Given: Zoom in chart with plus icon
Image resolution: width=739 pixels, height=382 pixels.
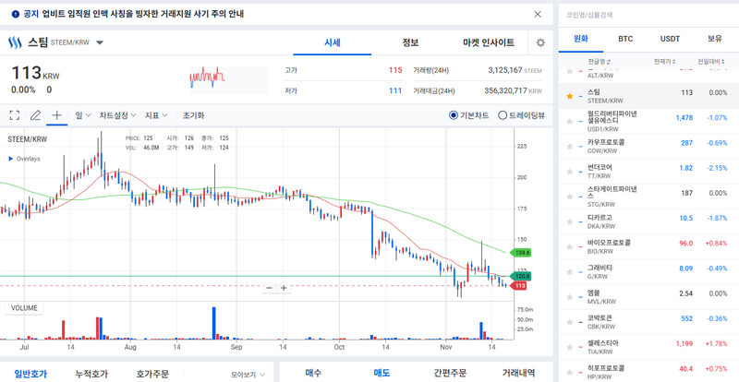Looking at the screenshot, I should (284, 288).
